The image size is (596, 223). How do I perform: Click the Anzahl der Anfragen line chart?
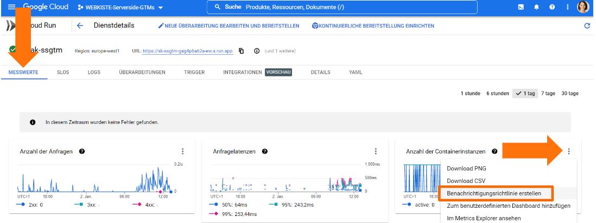click(94, 179)
